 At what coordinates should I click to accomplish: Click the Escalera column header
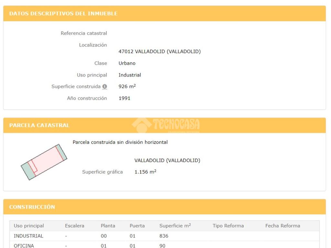coord(75,226)
